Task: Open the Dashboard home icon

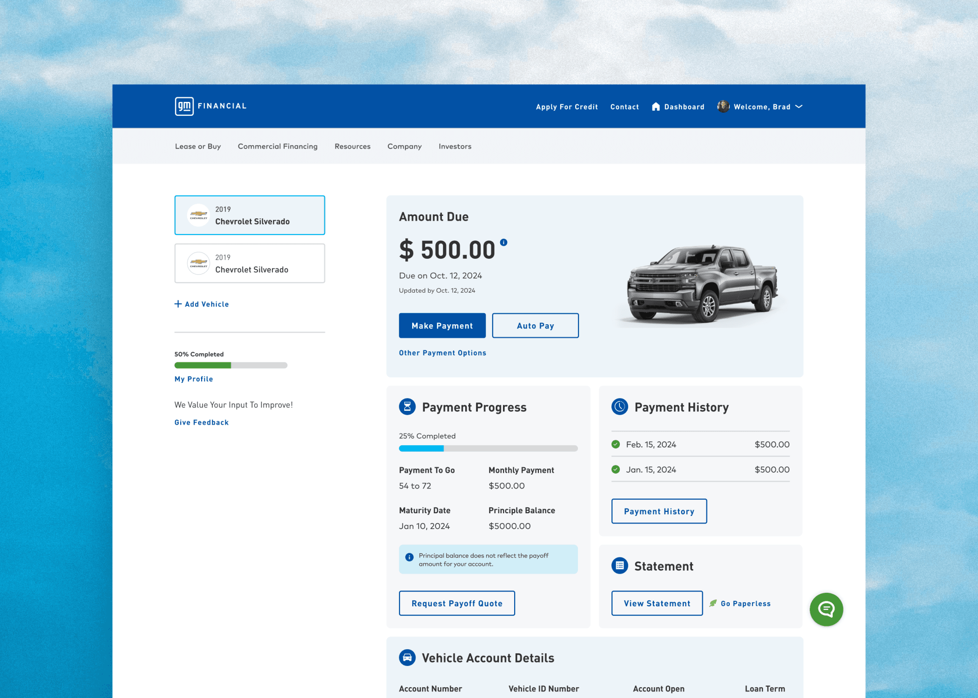Action: (656, 107)
